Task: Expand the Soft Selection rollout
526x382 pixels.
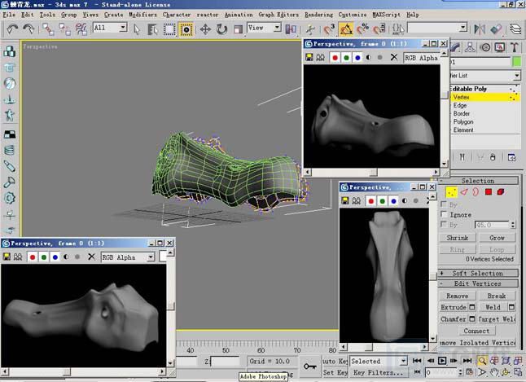Action: 478,273
